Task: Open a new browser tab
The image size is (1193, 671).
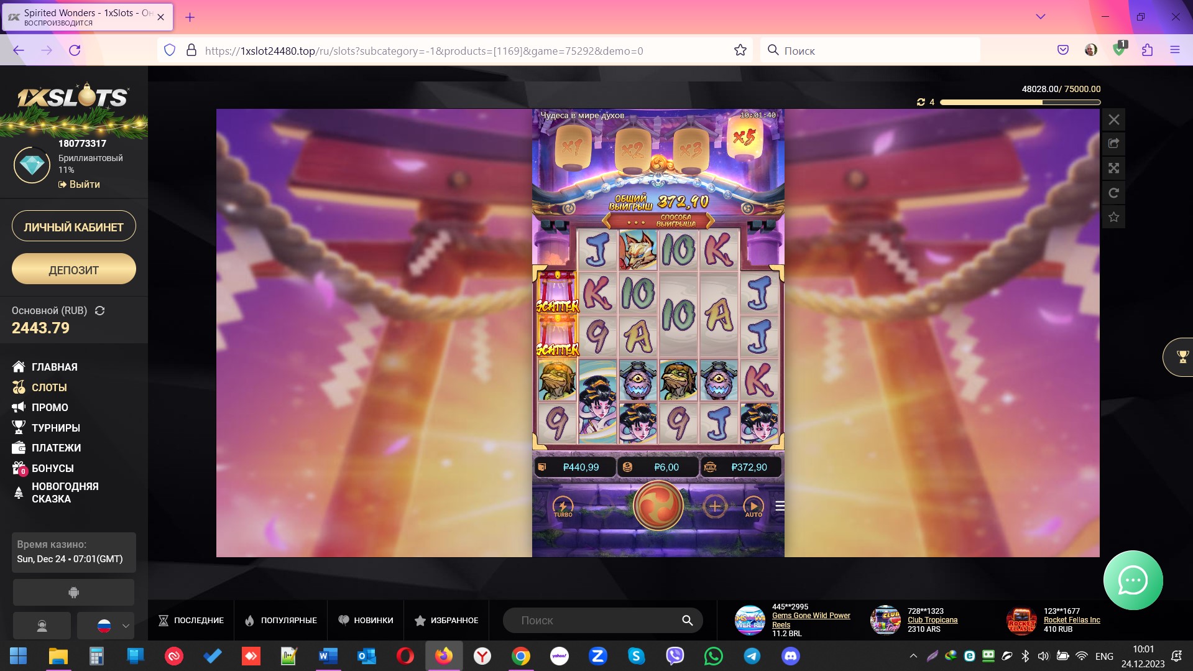Action: point(190,17)
